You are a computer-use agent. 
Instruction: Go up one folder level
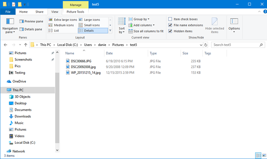(26, 45)
